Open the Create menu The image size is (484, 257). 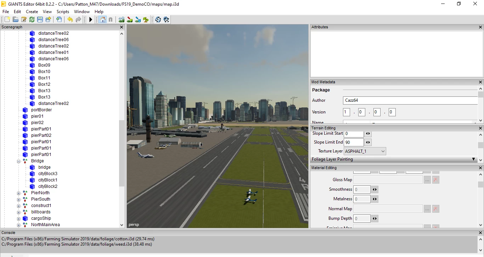click(32, 12)
